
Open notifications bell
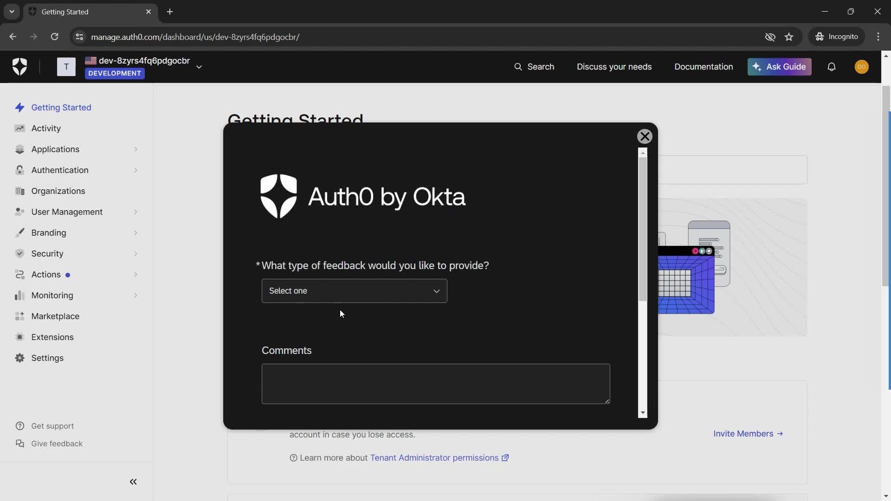[x=832, y=67]
